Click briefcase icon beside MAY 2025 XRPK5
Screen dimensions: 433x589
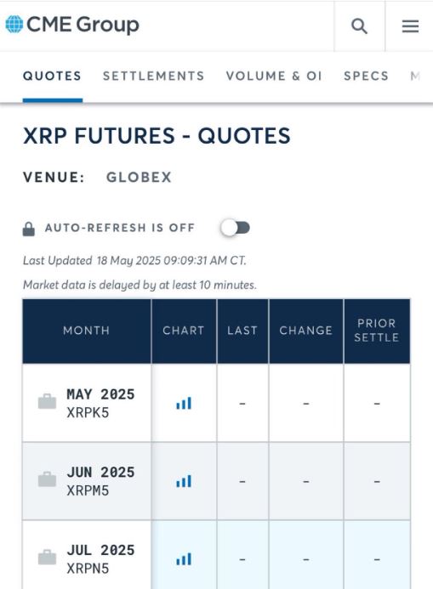click(x=47, y=401)
